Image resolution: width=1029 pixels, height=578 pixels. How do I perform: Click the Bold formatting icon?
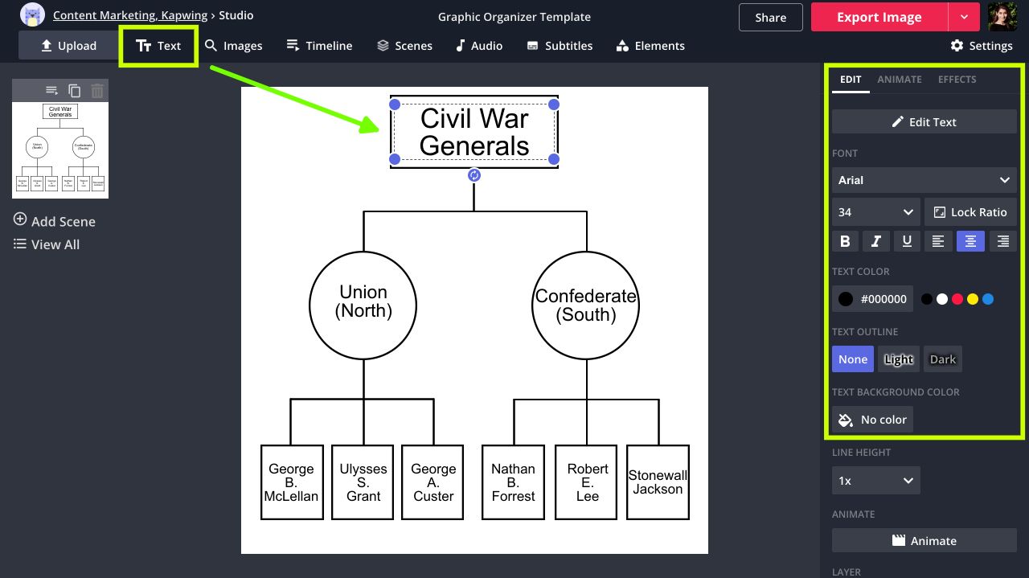tap(845, 241)
